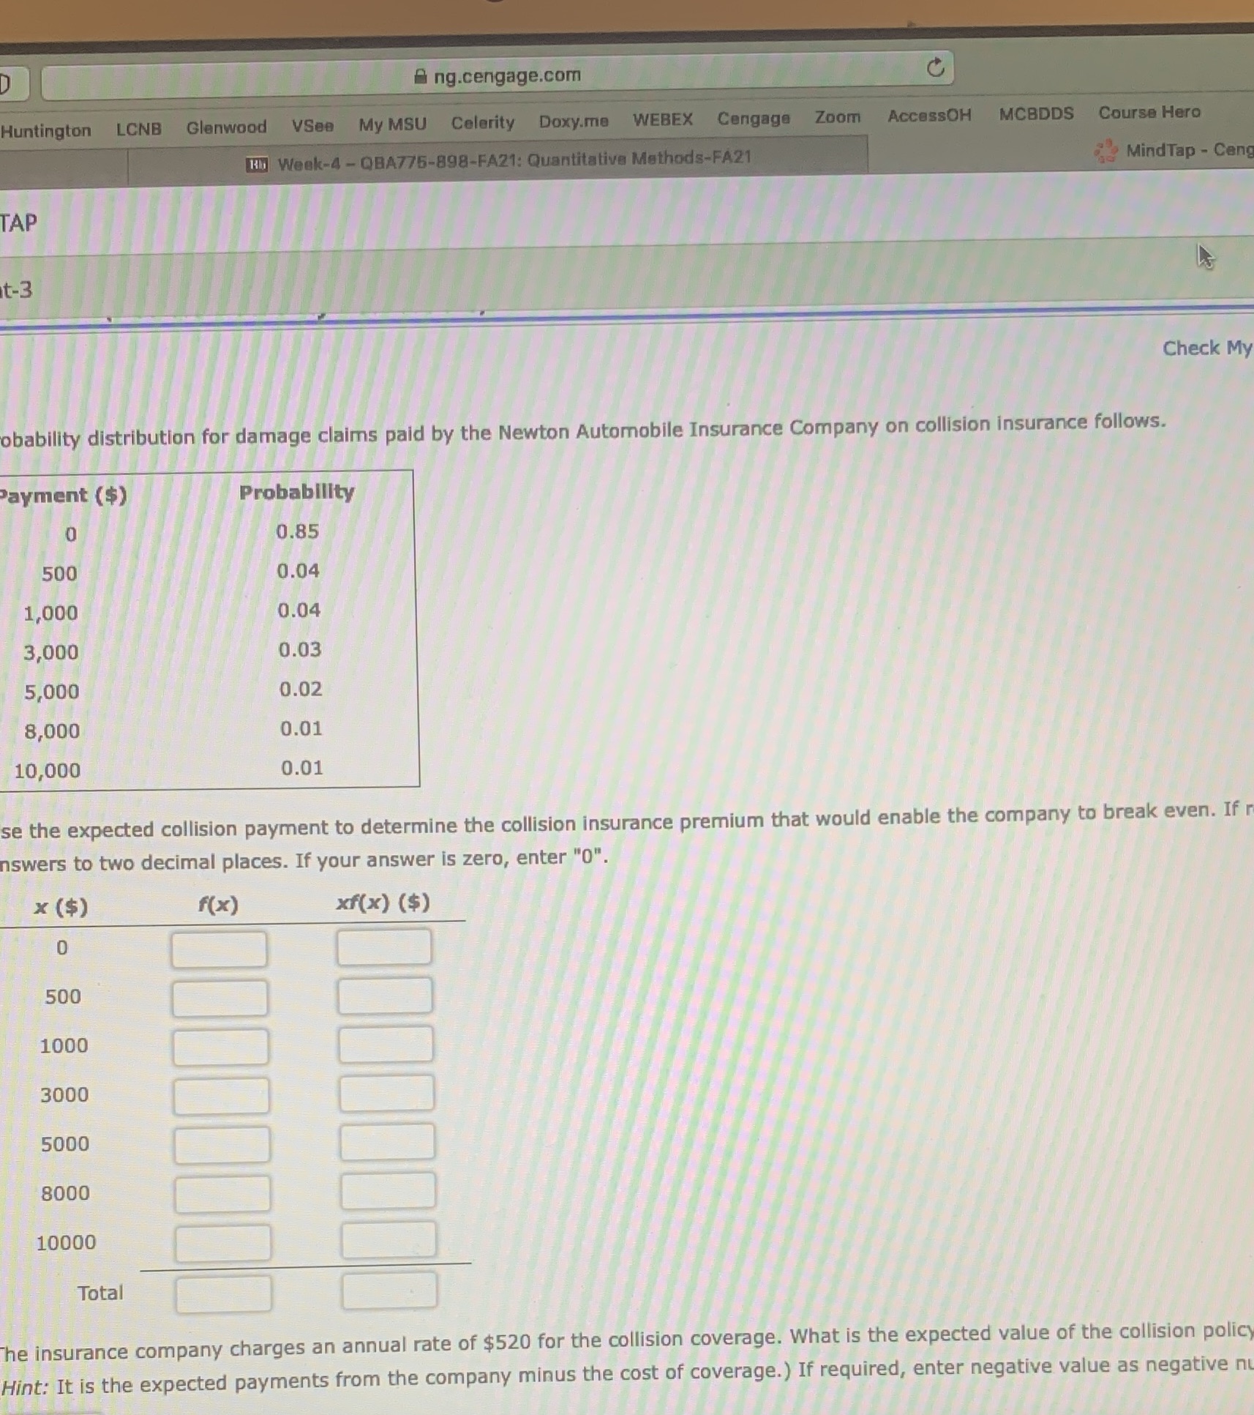Click xf(x) input for x = 1000
This screenshot has height=1415, width=1254.
(386, 1045)
